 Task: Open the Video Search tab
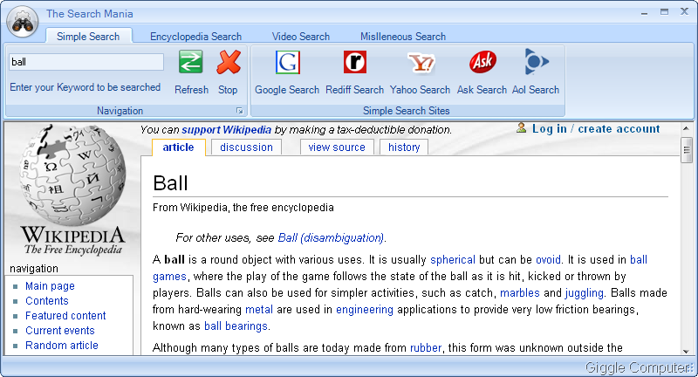point(301,37)
